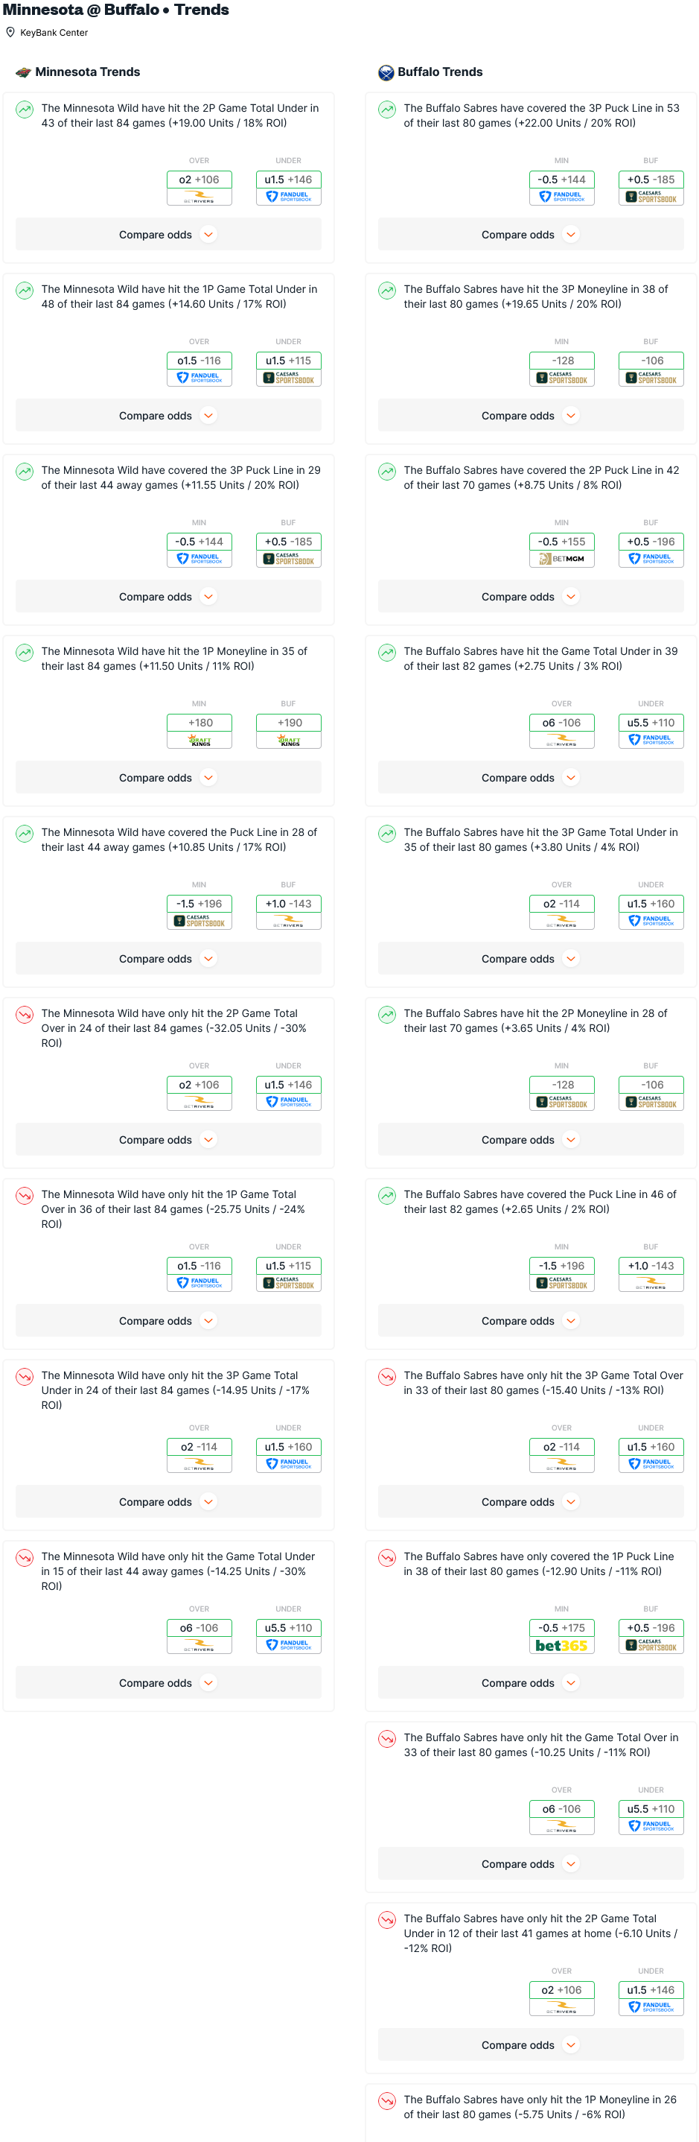Viewport: 699px width, 2142px height.
Task: Click the red downtrend icon beside Sabres 1P Moneyline
Action: tap(387, 2100)
